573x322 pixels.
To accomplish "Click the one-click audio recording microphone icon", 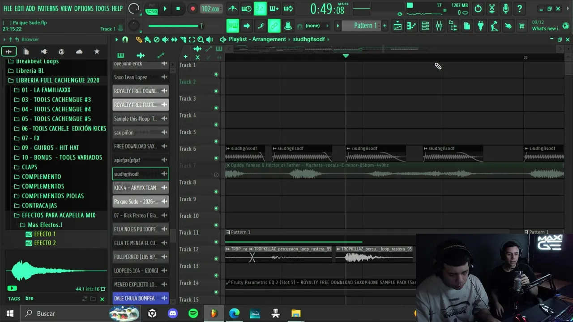I will coord(506,8).
